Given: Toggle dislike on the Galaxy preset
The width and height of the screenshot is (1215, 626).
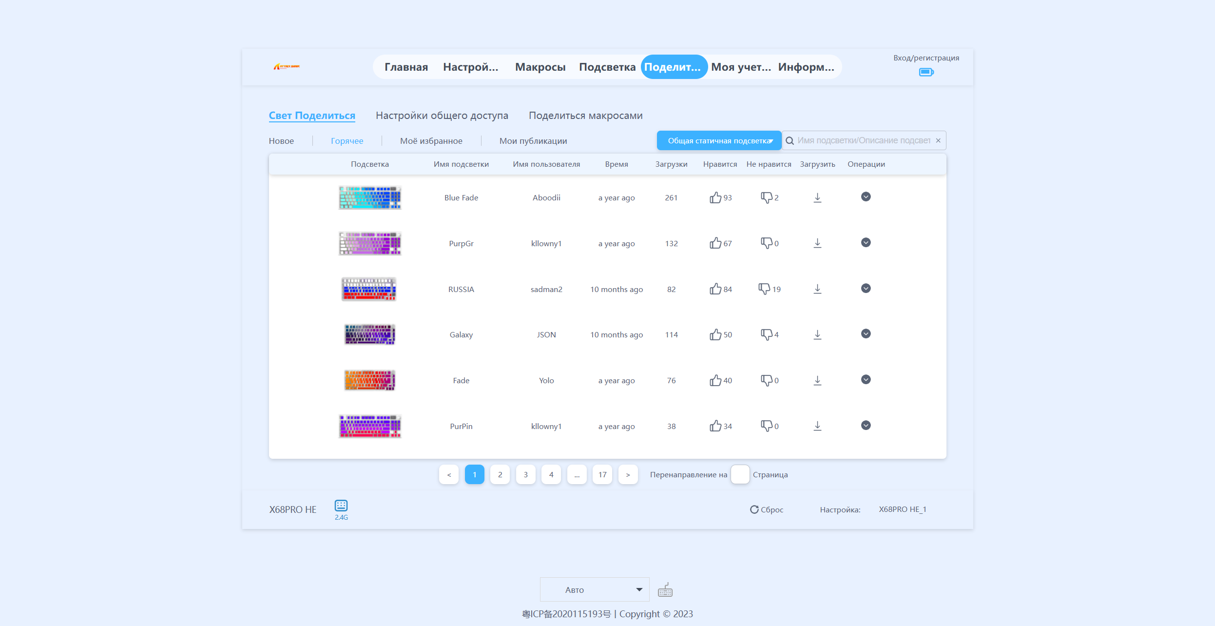Looking at the screenshot, I should tap(766, 335).
